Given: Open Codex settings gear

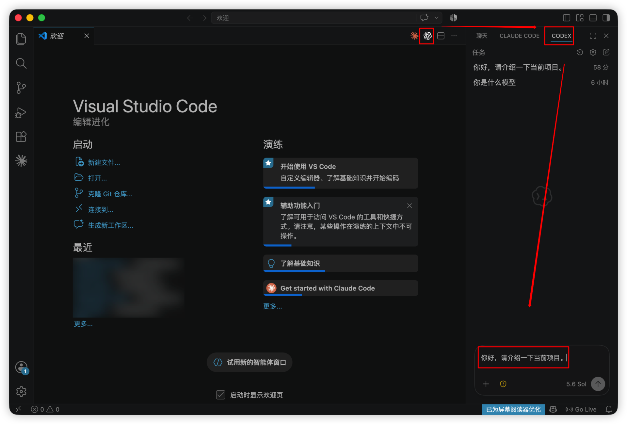Looking at the screenshot, I should coord(593,52).
